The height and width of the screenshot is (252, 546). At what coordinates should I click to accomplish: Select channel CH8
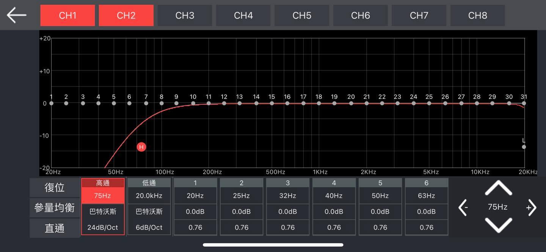(x=478, y=15)
